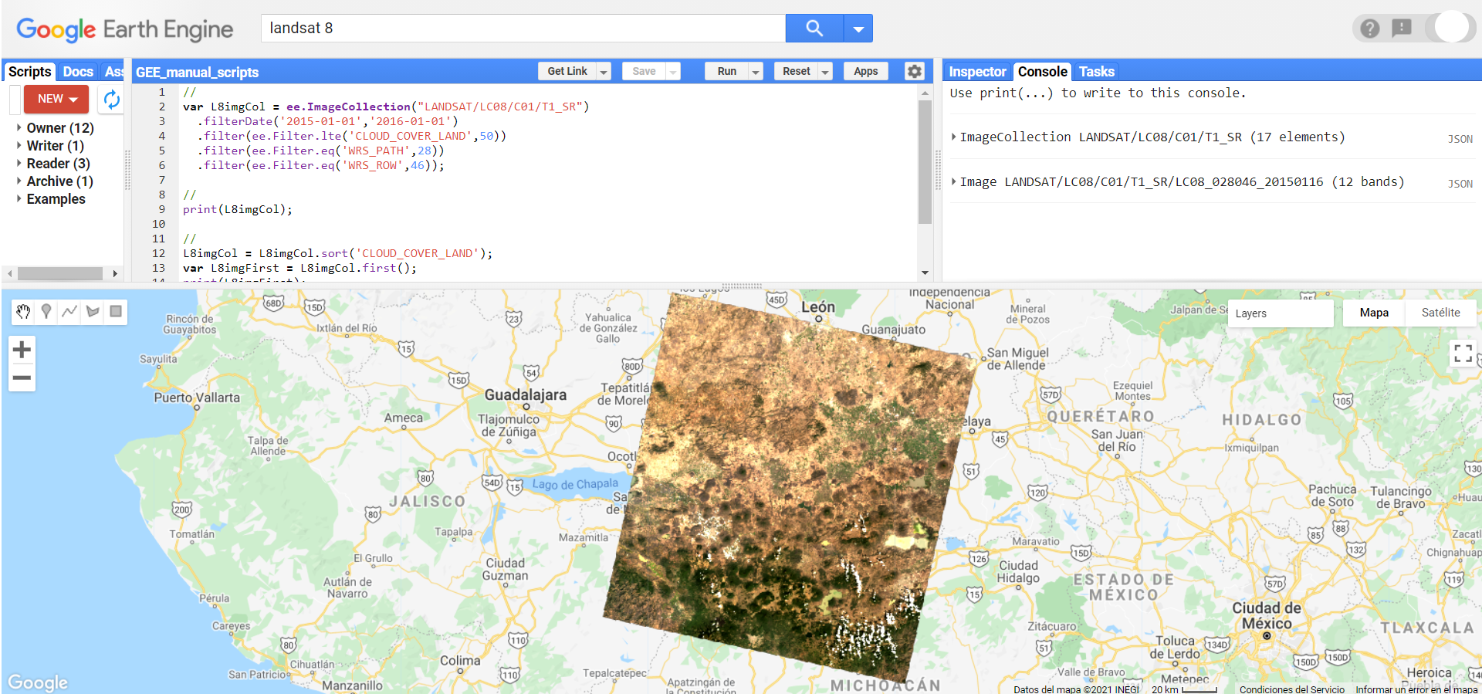Open the help question mark icon
This screenshot has height=694, width=1482.
(x=1370, y=29)
